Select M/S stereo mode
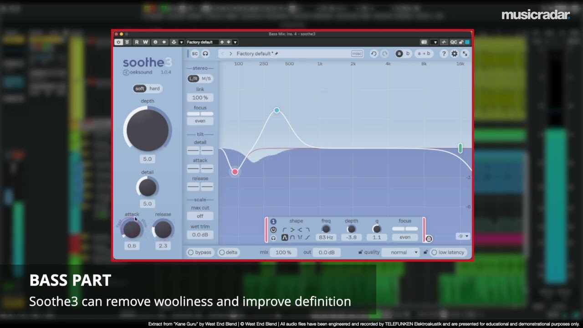This screenshot has height=328, width=583. (x=206, y=79)
